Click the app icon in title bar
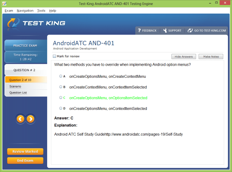This screenshot has width=232, height=172. (x=4, y=4)
